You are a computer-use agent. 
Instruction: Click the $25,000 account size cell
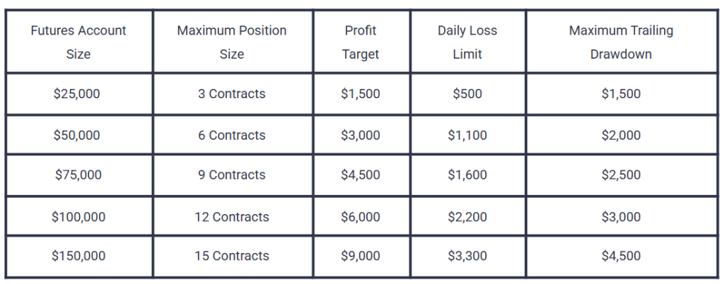pyautogui.click(x=78, y=94)
